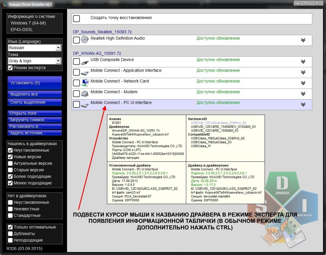Click the Realtek High Definition Audio speaker icon
The image size is (326, 255).
tap(85, 40)
